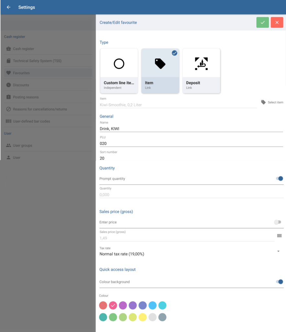Select the Item type tile
Image resolution: width=286 pixels, height=332 pixels.
pyautogui.click(x=160, y=71)
